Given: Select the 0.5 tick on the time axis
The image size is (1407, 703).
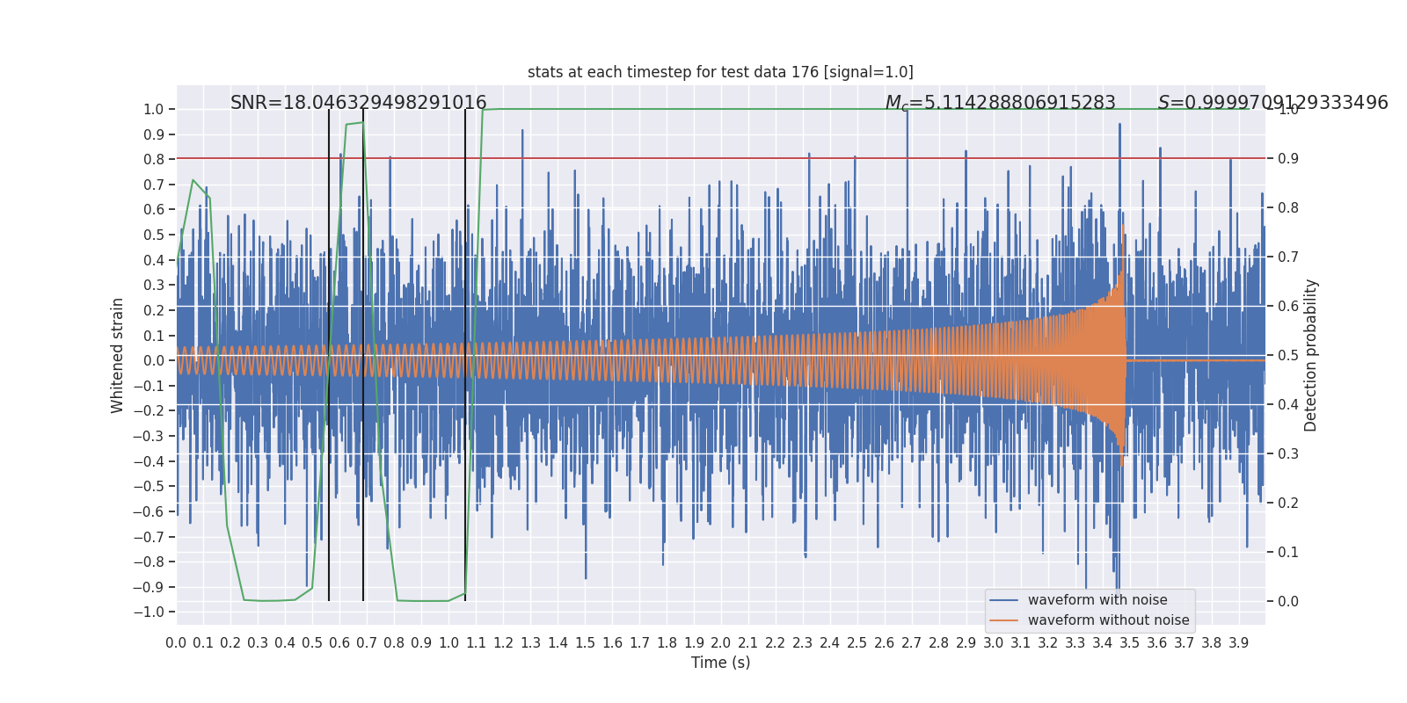Looking at the screenshot, I should [312, 643].
